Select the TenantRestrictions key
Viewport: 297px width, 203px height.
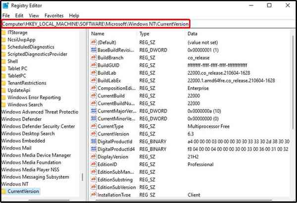(27, 83)
